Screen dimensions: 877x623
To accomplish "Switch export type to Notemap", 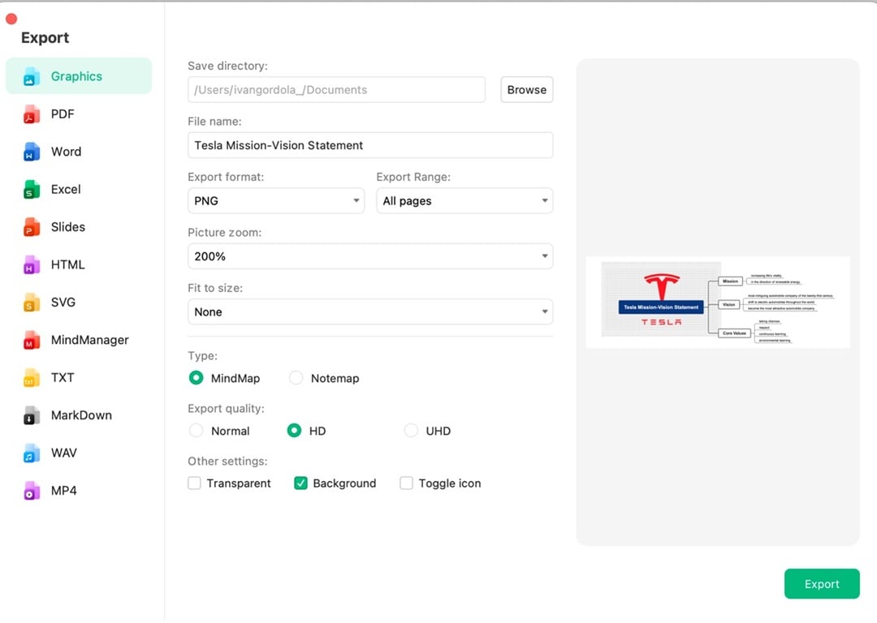I will (x=296, y=377).
